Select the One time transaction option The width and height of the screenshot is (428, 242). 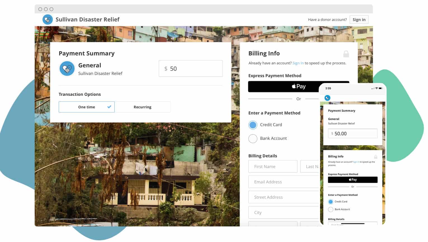[87, 107]
